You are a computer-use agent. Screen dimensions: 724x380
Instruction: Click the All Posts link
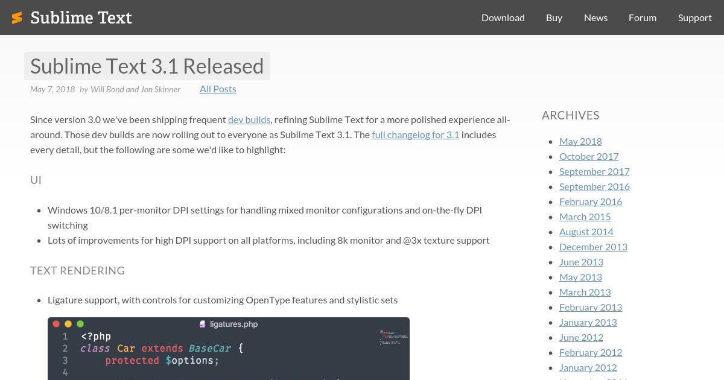(x=218, y=89)
